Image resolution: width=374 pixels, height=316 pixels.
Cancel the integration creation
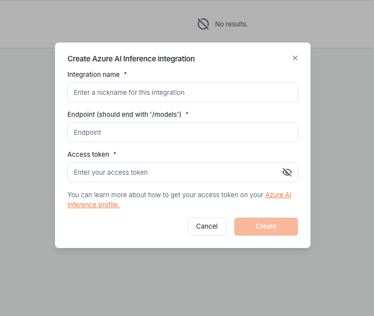(207, 226)
